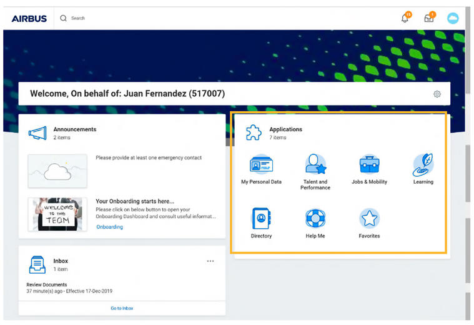The width and height of the screenshot is (474, 325).
Task: Follow the Onboarding link
Action: [109, 227]
